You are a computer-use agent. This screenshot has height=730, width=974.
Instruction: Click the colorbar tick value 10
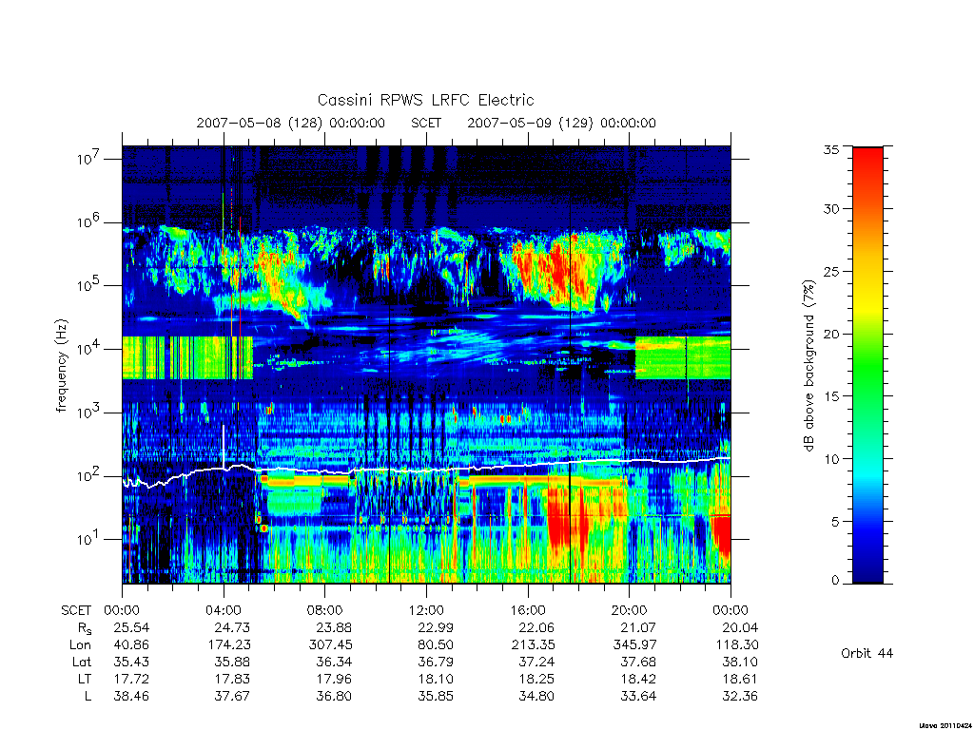pos(830,459)
